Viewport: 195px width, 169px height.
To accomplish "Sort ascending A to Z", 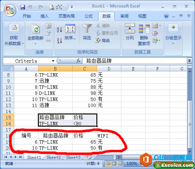I will [59, 29].
